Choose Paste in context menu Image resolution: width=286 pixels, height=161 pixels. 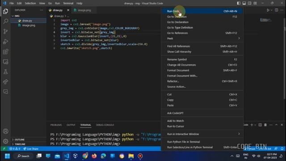click(x=202, y=106)
